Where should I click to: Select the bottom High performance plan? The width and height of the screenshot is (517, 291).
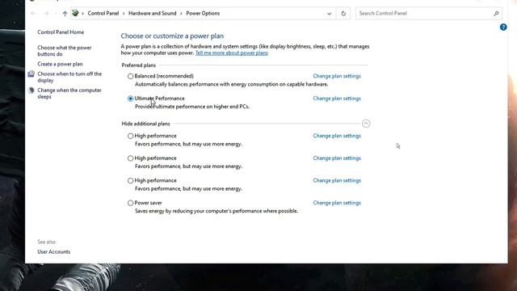(x=131, y=181)
